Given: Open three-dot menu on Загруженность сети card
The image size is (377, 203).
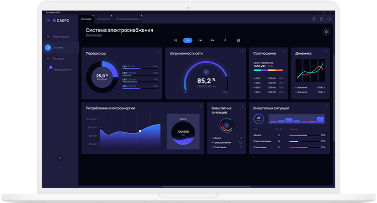Looking at the screenshot, I should pyautogui.click(x=243, y=52).
